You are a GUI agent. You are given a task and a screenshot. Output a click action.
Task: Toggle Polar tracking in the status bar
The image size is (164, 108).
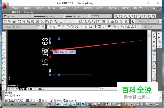[58, 104]
